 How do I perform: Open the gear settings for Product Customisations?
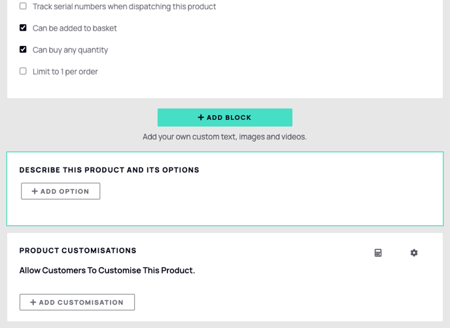pos(414,253)
